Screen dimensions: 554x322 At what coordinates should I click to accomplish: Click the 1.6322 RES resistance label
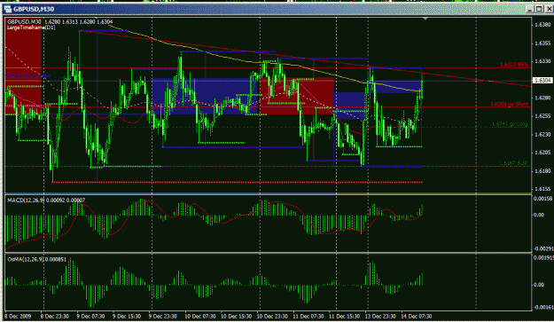pyautogui.click(x=513, y=65)
